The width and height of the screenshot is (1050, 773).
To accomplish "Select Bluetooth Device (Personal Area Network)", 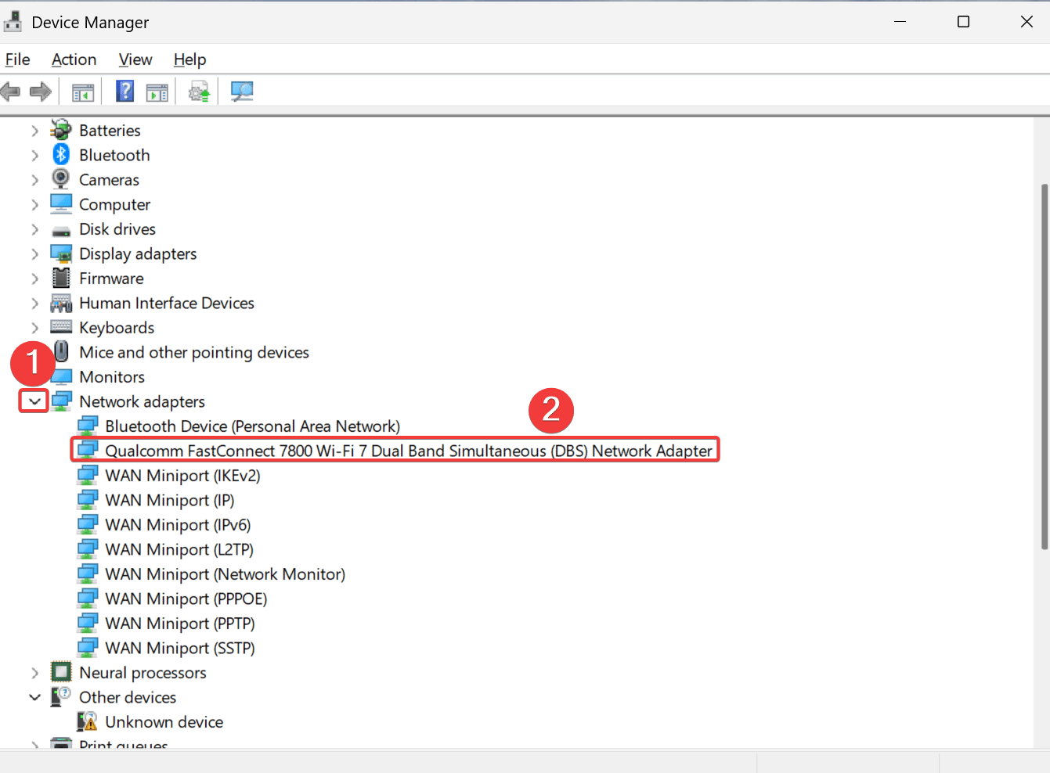I will pos(252,426).
